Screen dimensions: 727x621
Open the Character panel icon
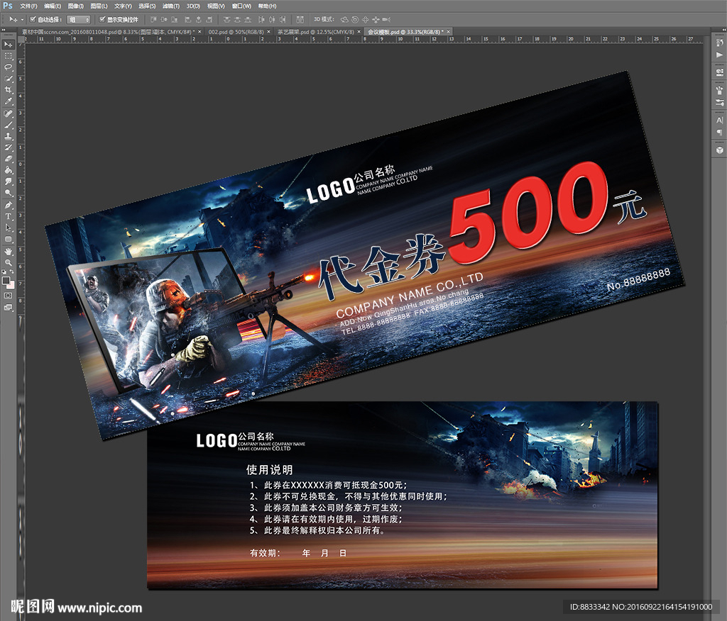pyautogui.click(x=720, y=120)
